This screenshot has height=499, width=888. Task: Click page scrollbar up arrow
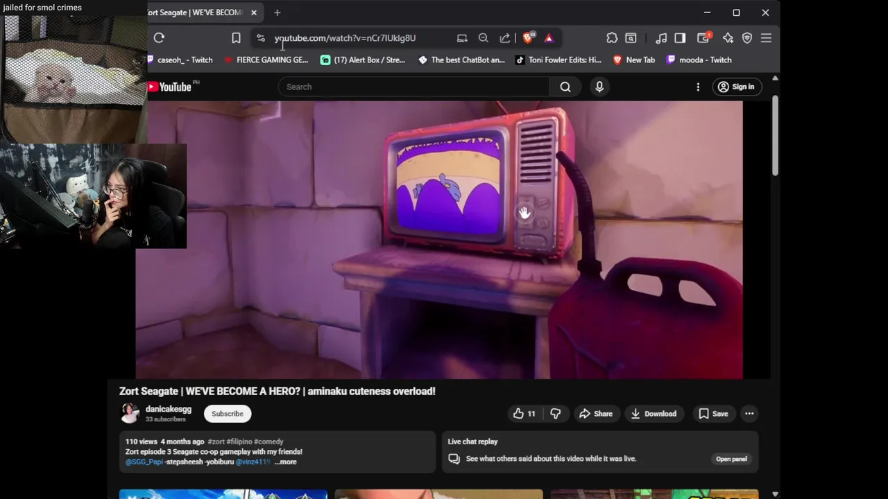click(775, 78)
